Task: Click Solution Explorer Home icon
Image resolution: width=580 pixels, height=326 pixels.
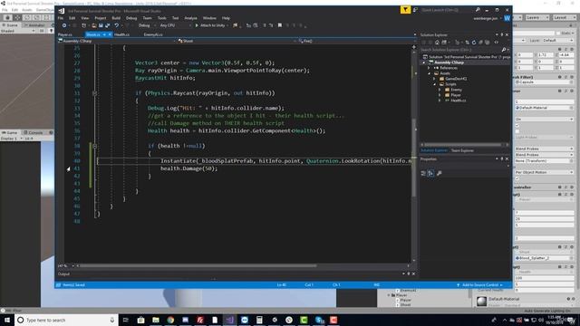Action: pyautogui.click(x=437, y=43)
